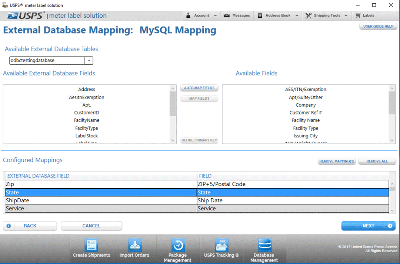Click Available Fields scroll-down arrow

point(392,140)
